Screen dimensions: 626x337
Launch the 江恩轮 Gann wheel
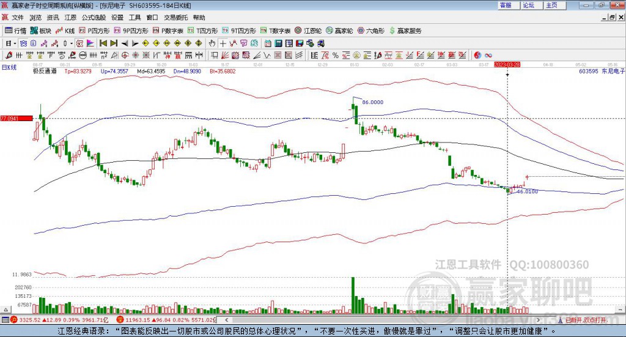308,31
